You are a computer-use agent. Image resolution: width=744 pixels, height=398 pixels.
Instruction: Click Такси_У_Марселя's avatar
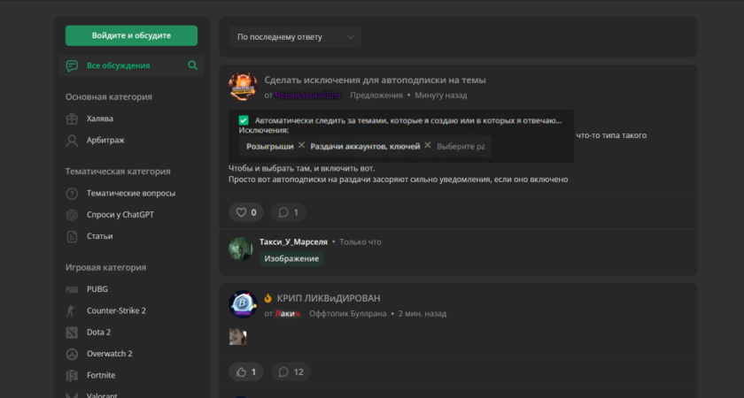tap(241, 249)
